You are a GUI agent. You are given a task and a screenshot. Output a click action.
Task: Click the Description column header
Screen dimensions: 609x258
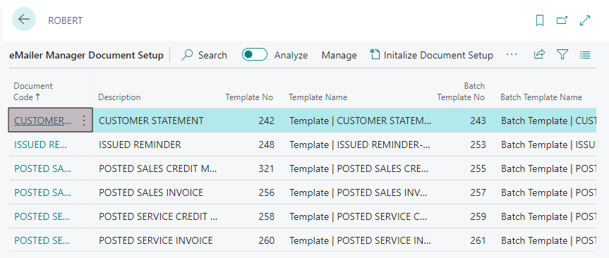tap(119, 97)
